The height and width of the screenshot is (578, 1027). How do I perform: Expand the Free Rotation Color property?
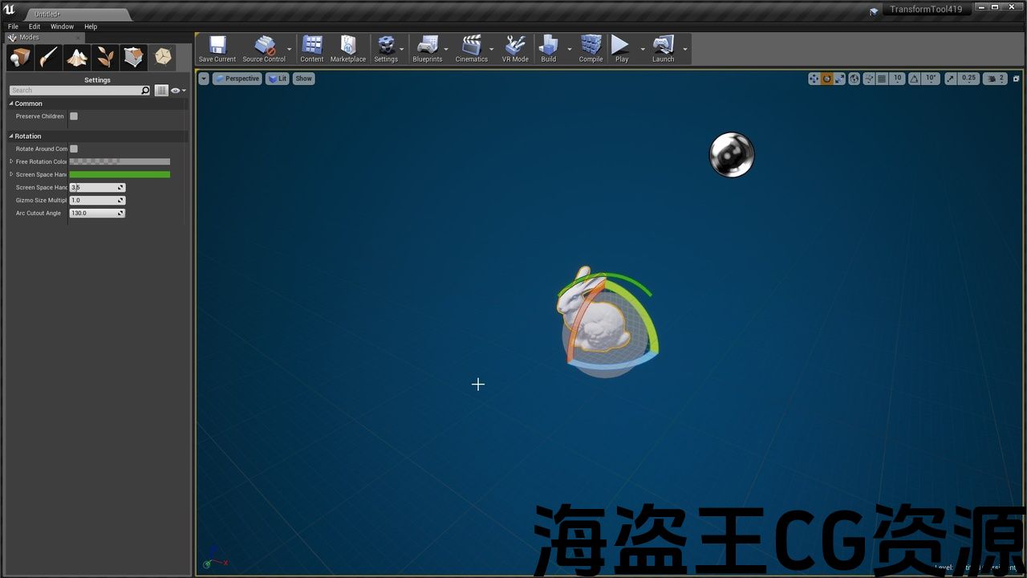point(11,161)
